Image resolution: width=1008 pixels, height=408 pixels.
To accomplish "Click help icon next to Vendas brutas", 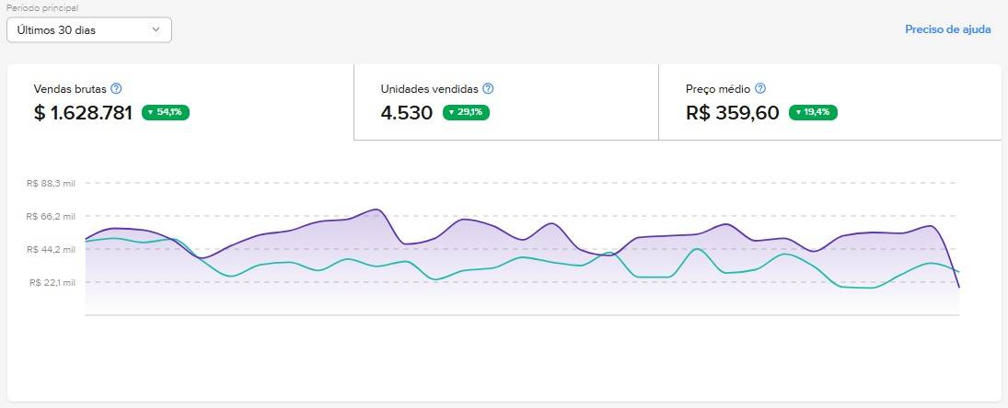I will [x=116, y=88].
